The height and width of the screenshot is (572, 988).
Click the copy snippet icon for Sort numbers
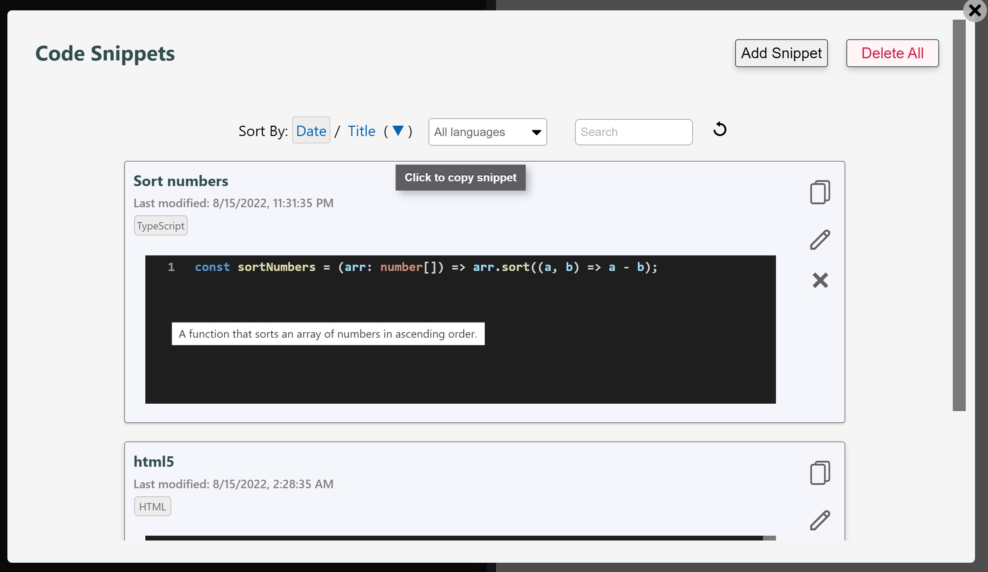pyautogui.click(x=820, y=191)
